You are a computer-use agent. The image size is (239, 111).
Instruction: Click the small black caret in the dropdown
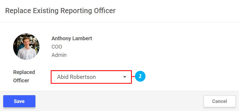coord(125,77)
